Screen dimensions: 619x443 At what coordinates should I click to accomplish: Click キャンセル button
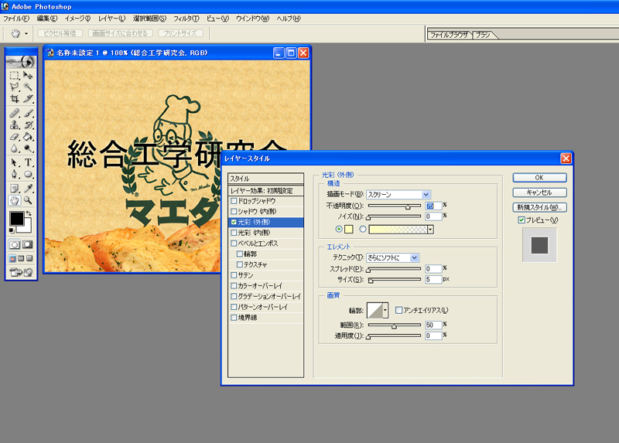click(x=539, y=193)
